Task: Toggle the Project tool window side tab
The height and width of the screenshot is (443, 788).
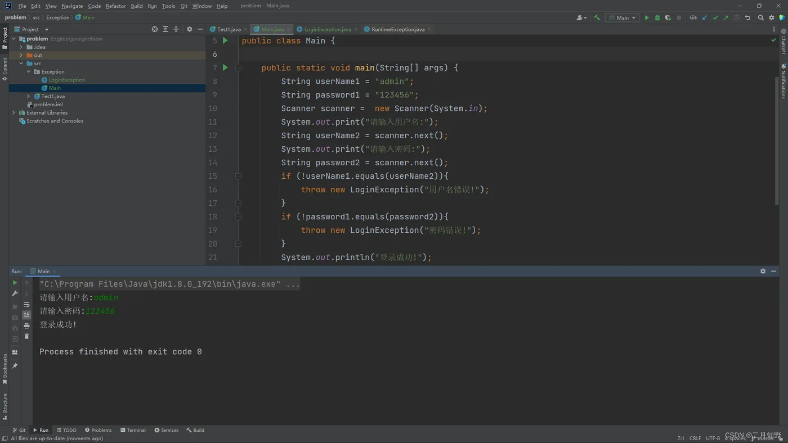Action: (5, 39)
